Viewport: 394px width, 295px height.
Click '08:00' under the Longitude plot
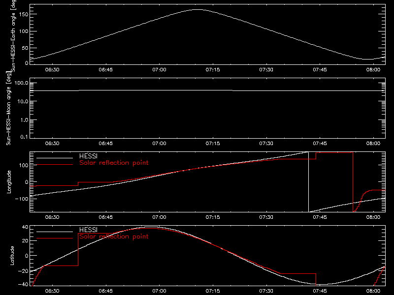click(x=373, y=217)
